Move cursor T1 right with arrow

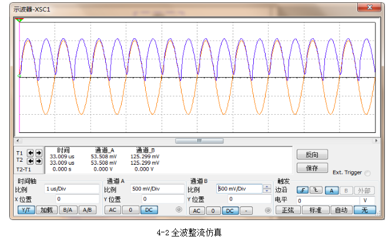(x=39, y=153)
